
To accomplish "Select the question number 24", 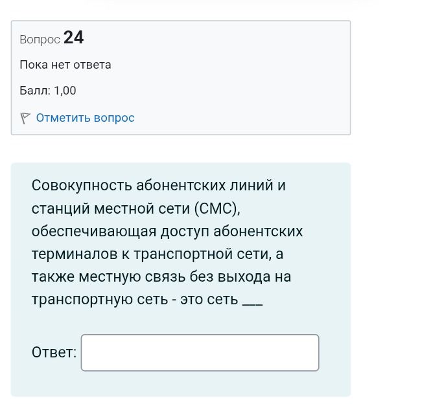I will (74, 38).
